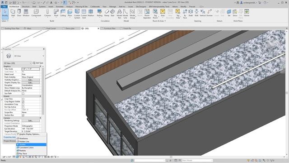Select the Column tool
The height and width of the screenshot is (163, 289).
coord(47,13)
